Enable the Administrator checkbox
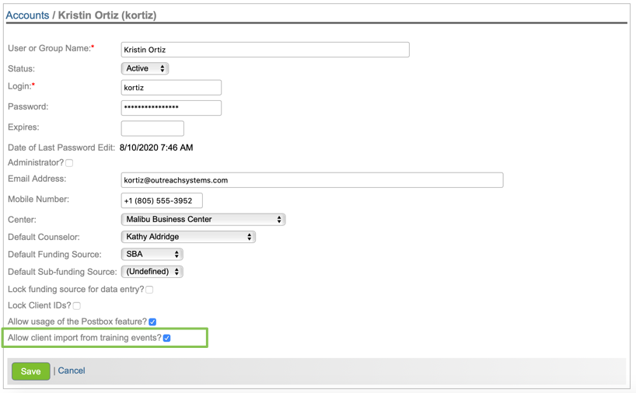636x393 pixels. 69,163
